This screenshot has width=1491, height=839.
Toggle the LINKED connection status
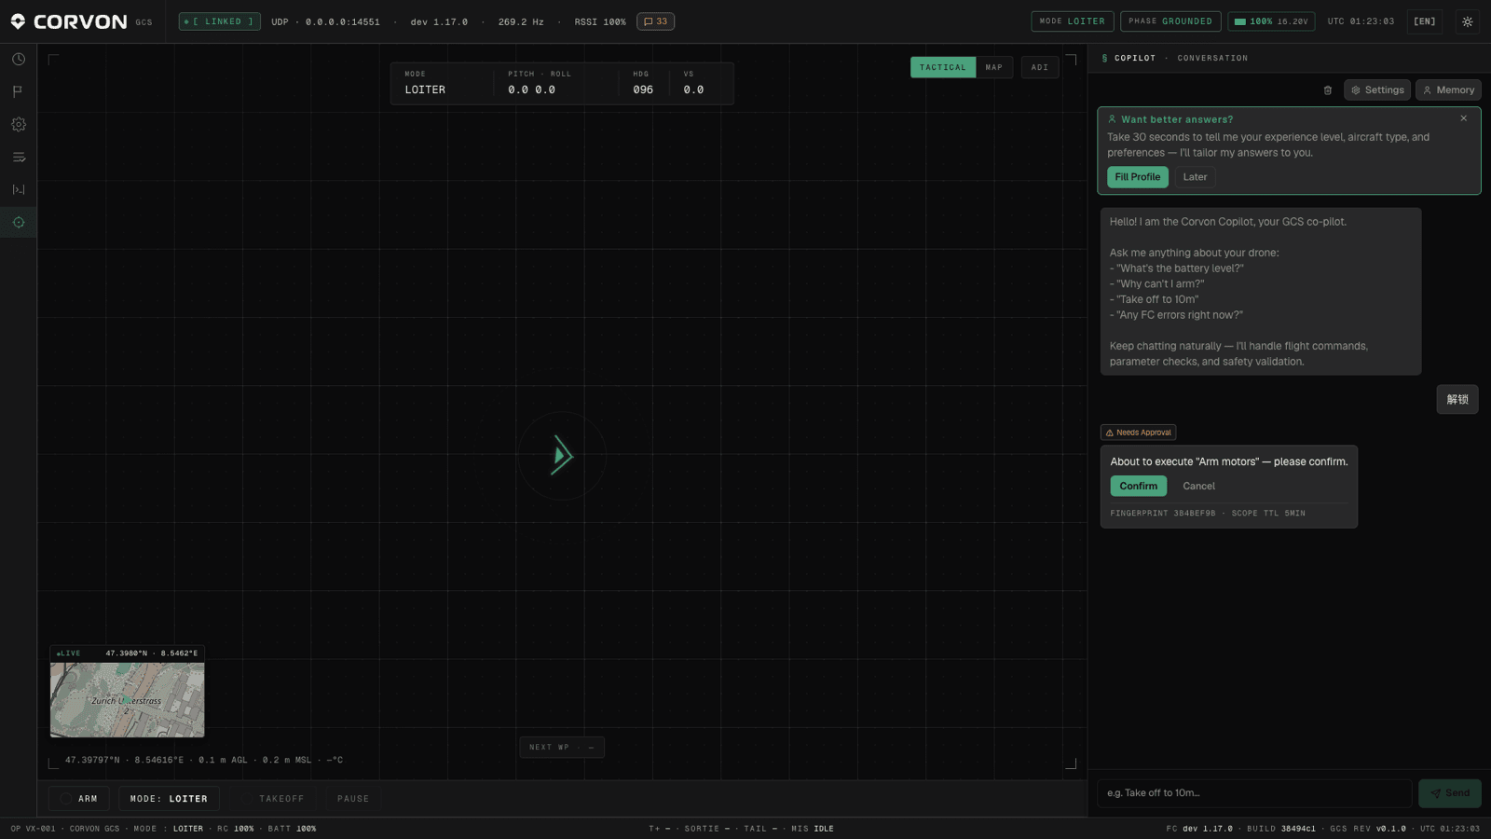(219, 21)
